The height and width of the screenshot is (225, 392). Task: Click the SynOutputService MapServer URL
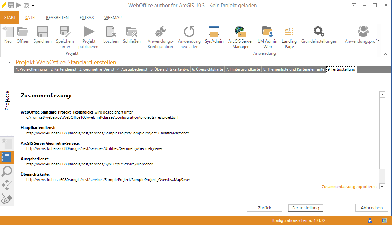tap(89, 164)
